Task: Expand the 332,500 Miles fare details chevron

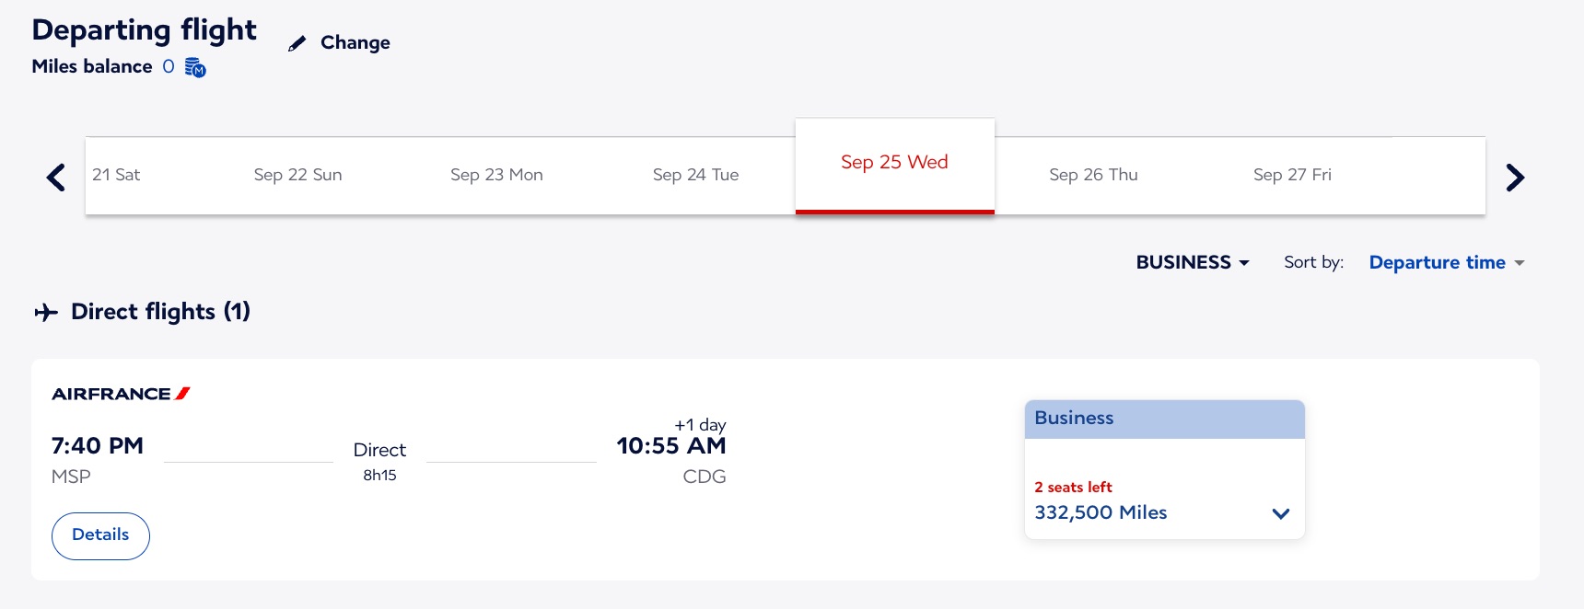Action: tap(1280, 513)
